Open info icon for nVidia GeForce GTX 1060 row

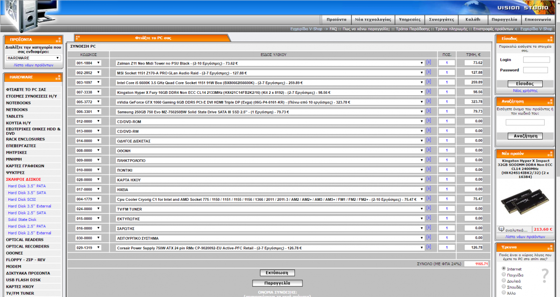click(429, 102)
